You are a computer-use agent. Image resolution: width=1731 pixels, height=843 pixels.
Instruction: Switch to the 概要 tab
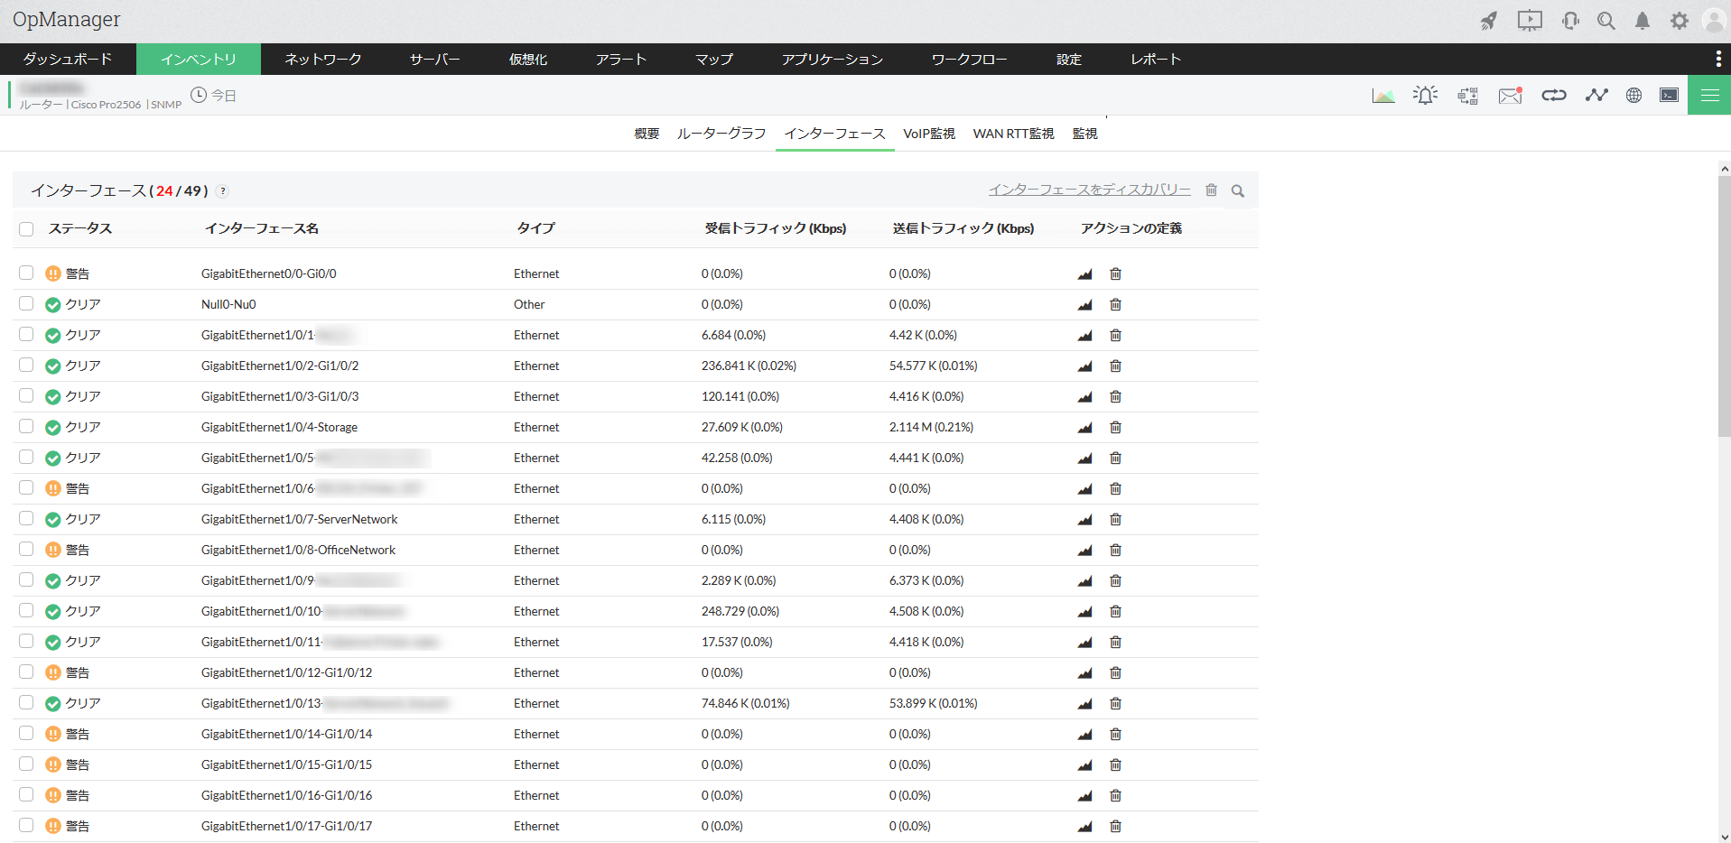pos(647,134)
